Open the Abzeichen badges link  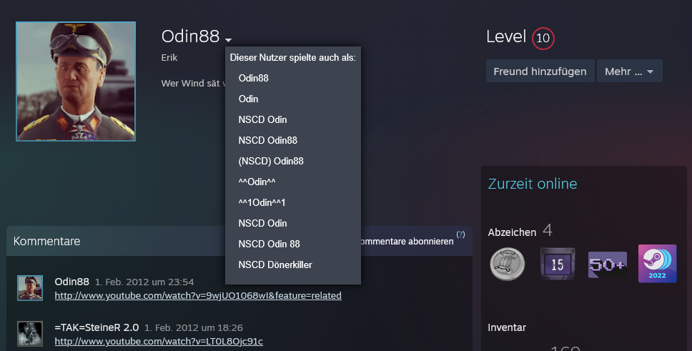[512, 232]
